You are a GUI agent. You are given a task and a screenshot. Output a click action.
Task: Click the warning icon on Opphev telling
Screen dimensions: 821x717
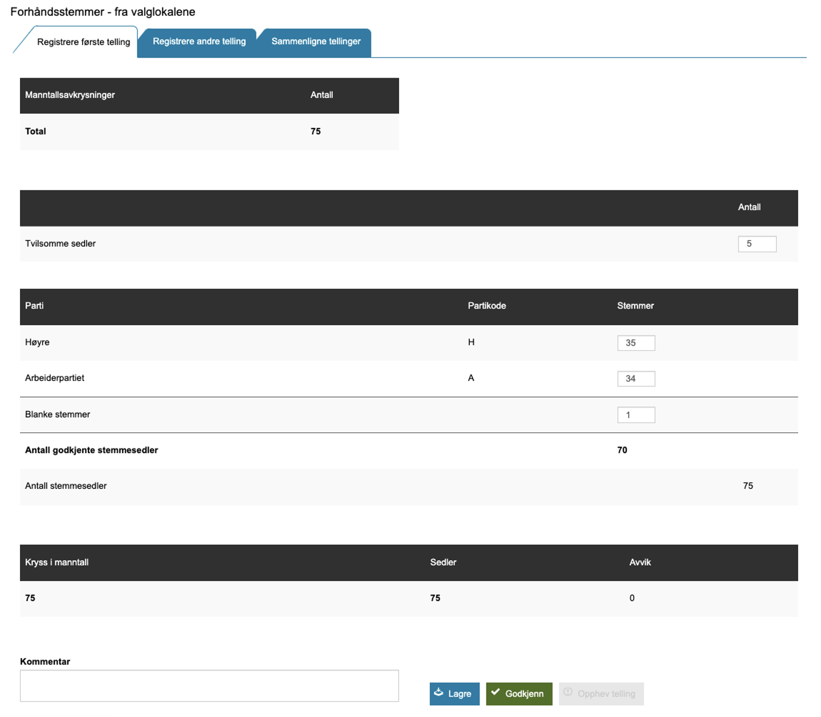pos(568,692)
